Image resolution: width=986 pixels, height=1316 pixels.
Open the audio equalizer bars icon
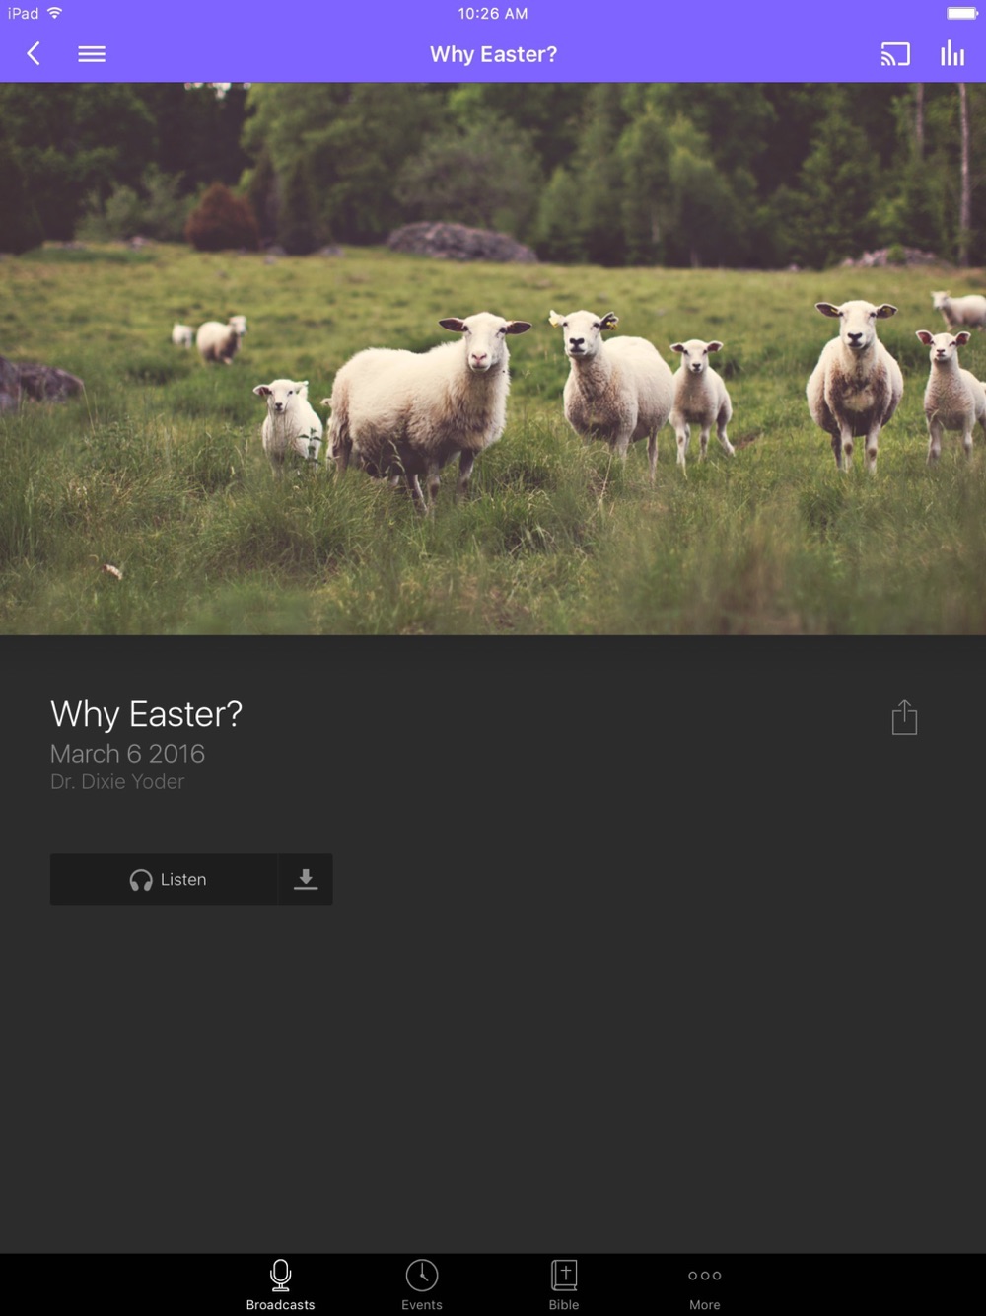point(951,54)
